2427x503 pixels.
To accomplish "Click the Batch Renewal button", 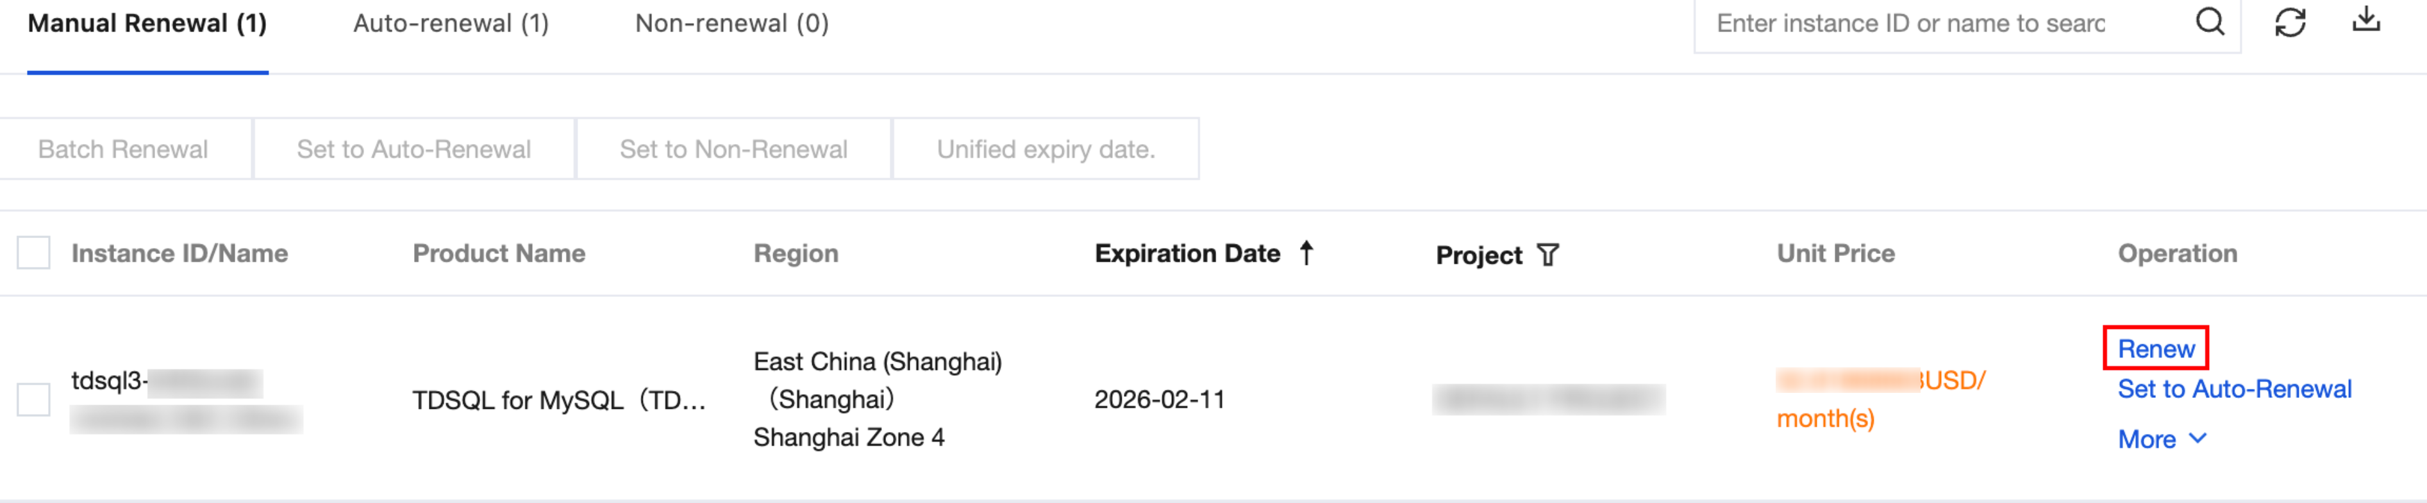I will (124, 150).
